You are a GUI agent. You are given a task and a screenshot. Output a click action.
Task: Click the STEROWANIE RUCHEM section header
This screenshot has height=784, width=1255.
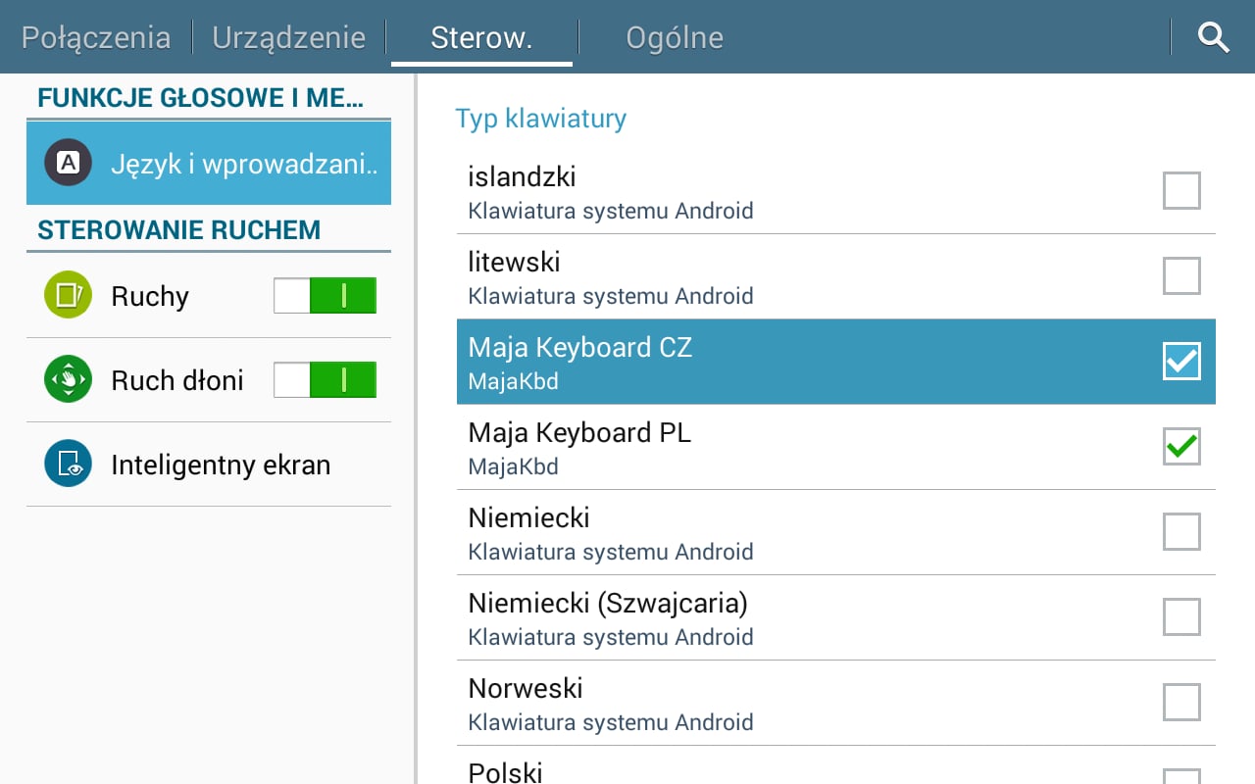(178, 230)
